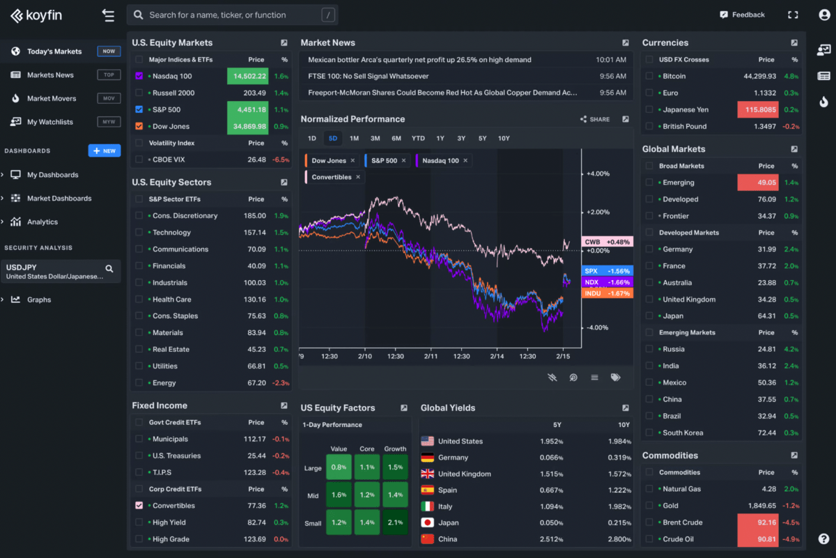Click the Large Value 0.8% factor cell

coord(339,467)
